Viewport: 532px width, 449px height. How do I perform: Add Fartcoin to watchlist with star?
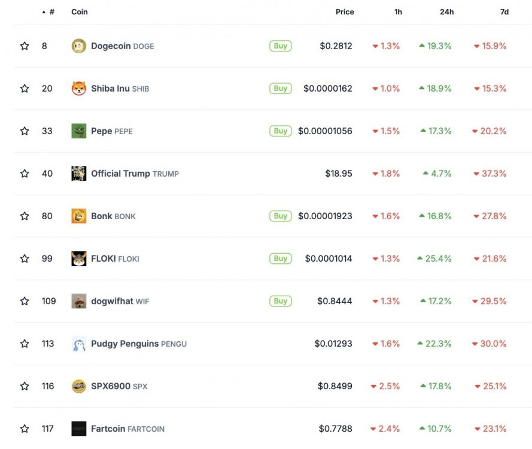(25, 429)
